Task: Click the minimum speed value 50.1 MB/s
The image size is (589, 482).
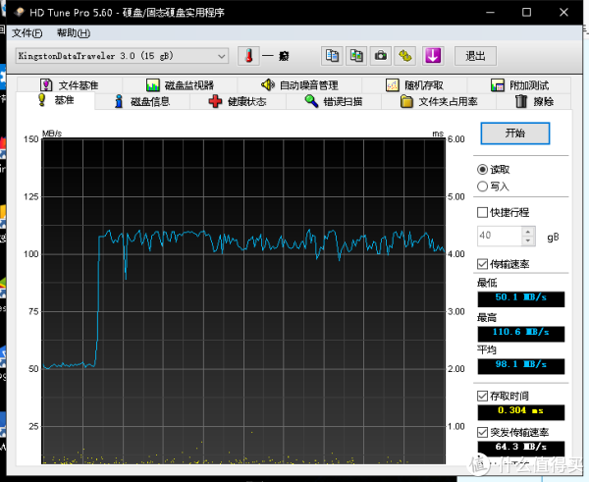Action: [x=520, y=299]
